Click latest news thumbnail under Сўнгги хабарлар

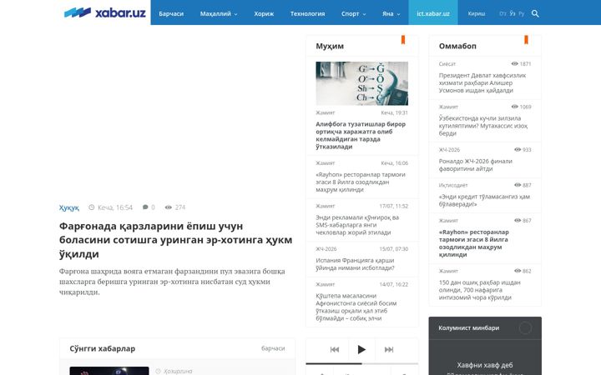point(109,371)
